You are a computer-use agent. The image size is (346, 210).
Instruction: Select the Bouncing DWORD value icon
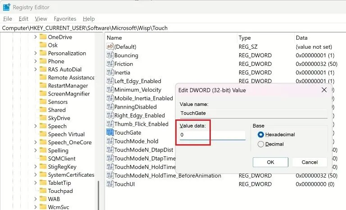click(x=110, y=55)
